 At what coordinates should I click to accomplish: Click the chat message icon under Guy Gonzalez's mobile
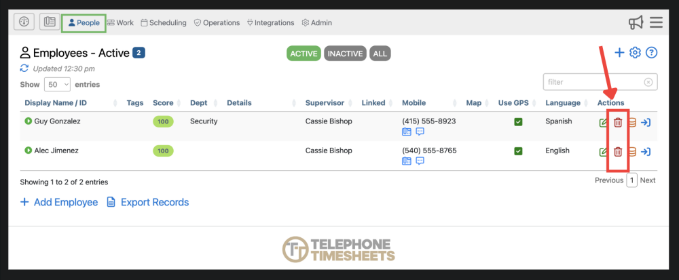pyautogui.click(x=420, y=132)
